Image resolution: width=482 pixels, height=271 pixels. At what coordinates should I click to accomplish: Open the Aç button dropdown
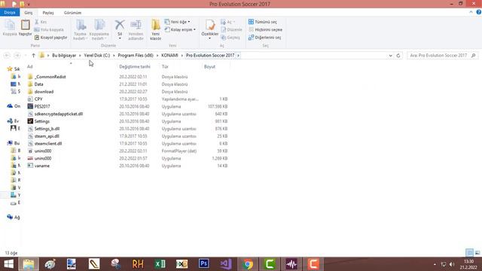click(x=228, y=22)
